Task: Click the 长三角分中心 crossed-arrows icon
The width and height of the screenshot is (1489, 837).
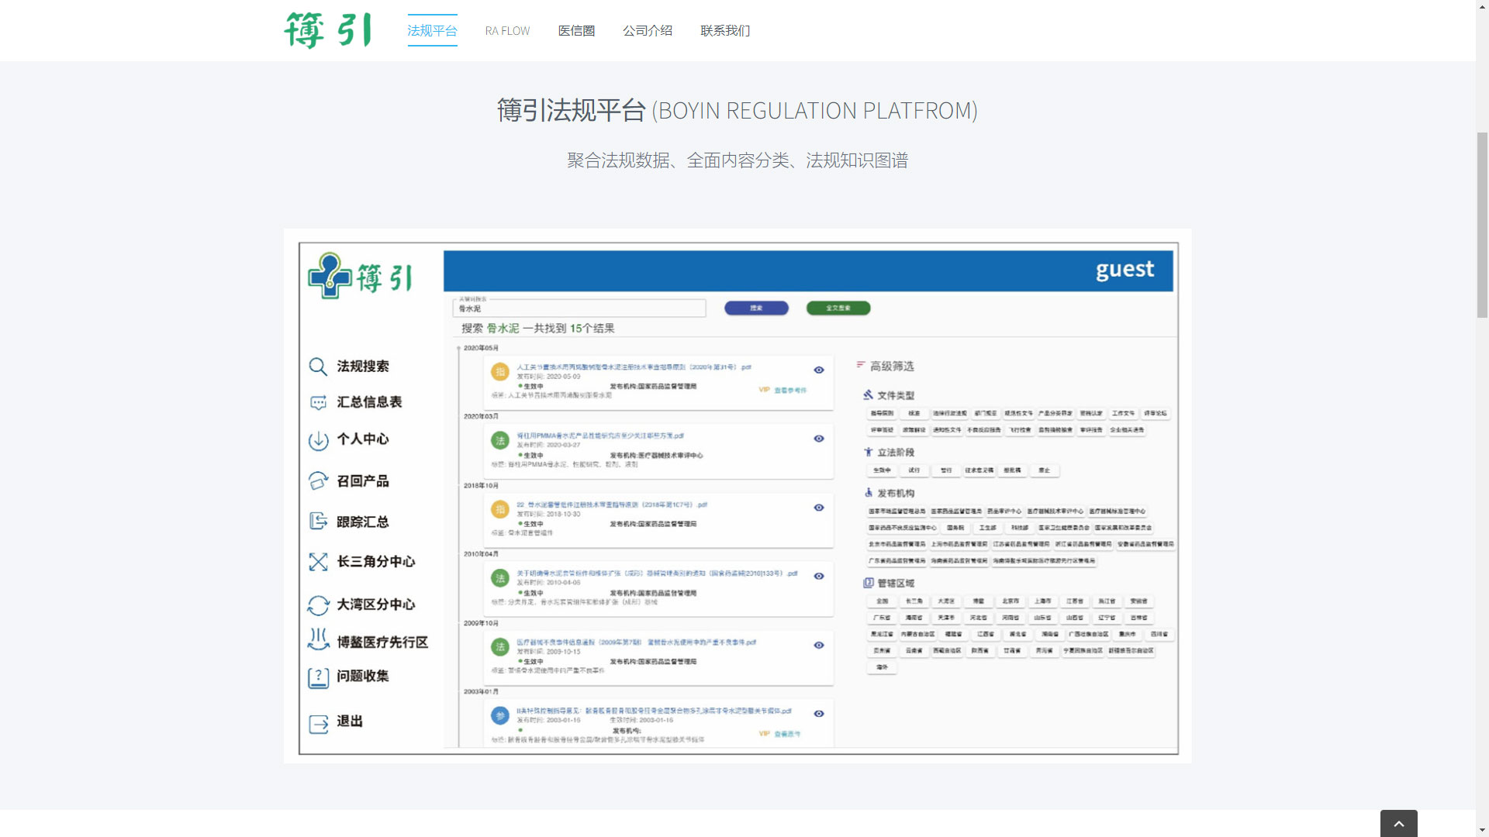Action: pyautogui.click(x=318, y=562)
